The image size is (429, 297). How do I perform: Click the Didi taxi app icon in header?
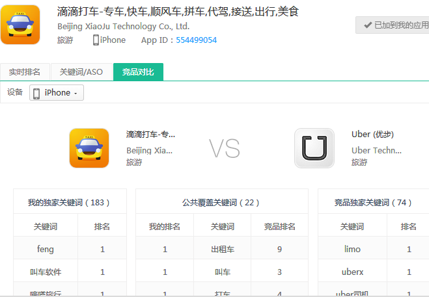pyautogui.click(x=20, y=24)
